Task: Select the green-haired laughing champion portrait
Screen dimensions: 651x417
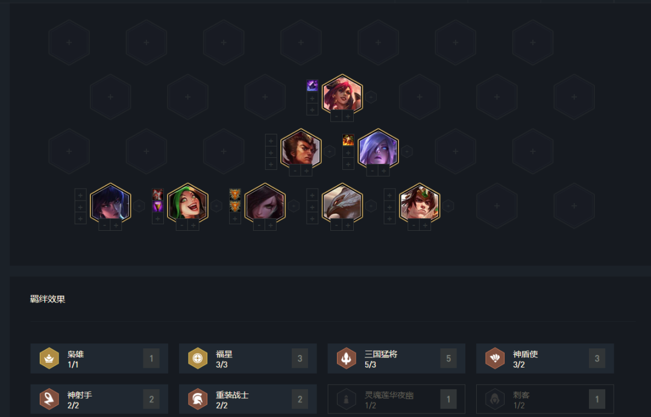Action: 187,203
